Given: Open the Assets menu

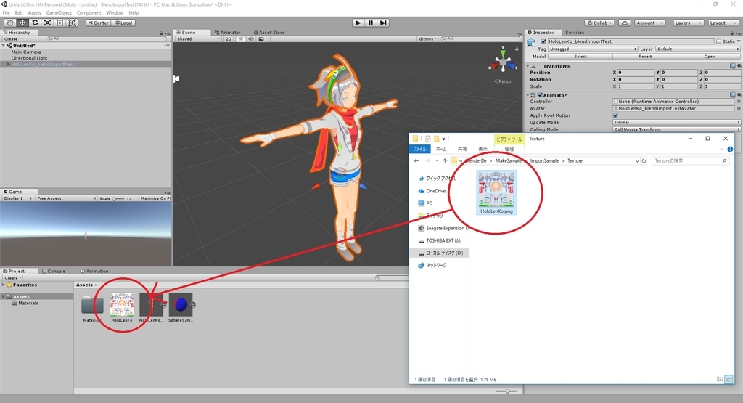Looking at the screenshot, I should point(35,13).
